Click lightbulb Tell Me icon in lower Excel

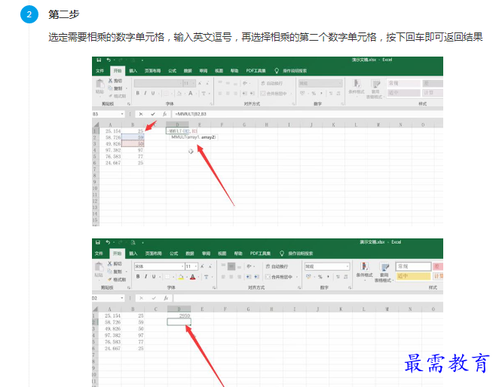(282, 253)
